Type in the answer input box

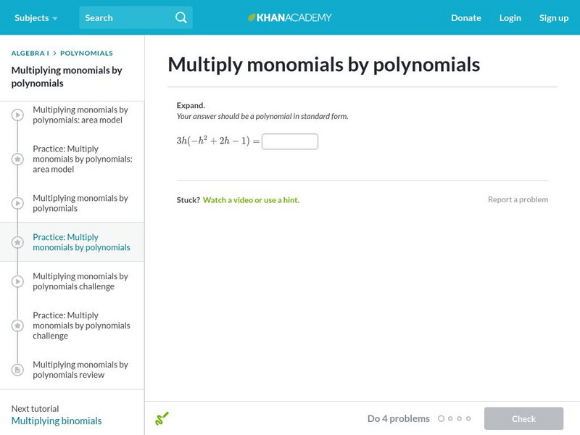(289, 141)
